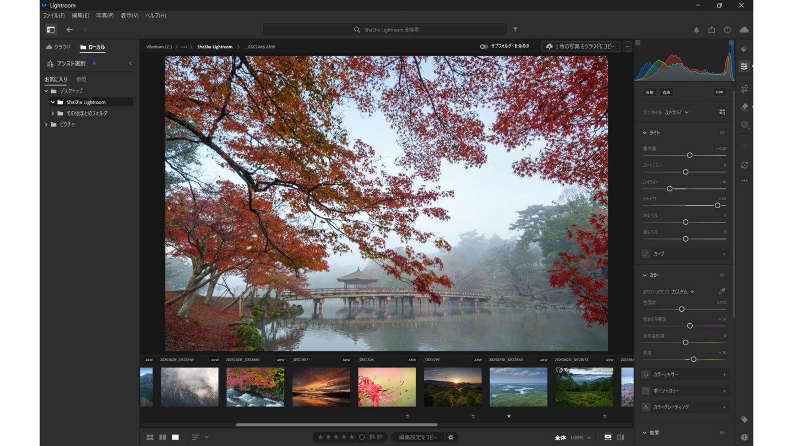Click the 露光量 slider handle
Viewport: 793px width, 446px height.
click(689, 155)
